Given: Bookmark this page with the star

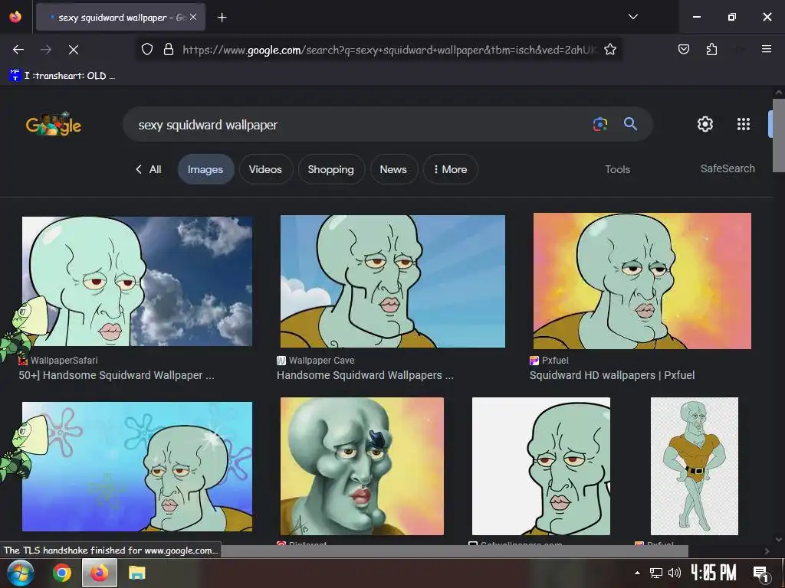Looking at the screenshot, I should pos(609,49).
